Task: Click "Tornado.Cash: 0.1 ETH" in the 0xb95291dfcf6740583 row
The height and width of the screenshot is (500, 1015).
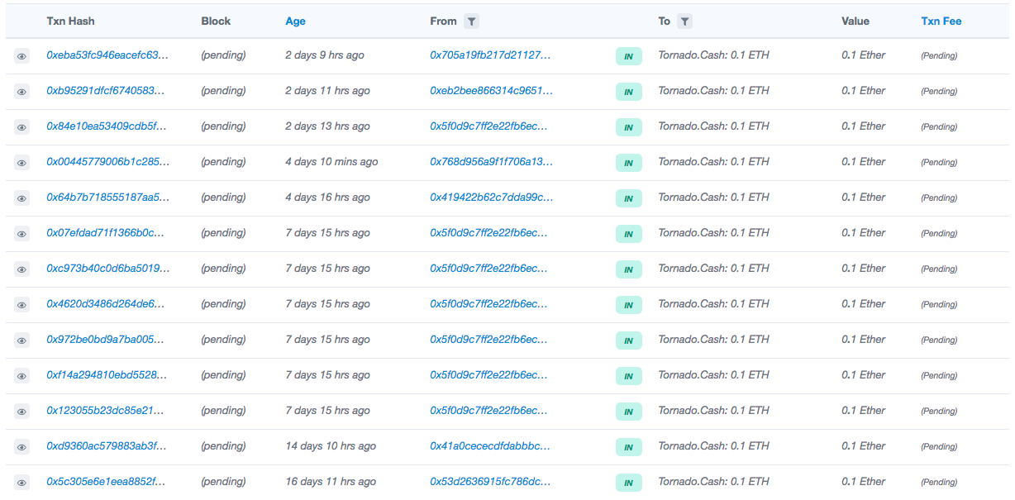Action: 713,91
